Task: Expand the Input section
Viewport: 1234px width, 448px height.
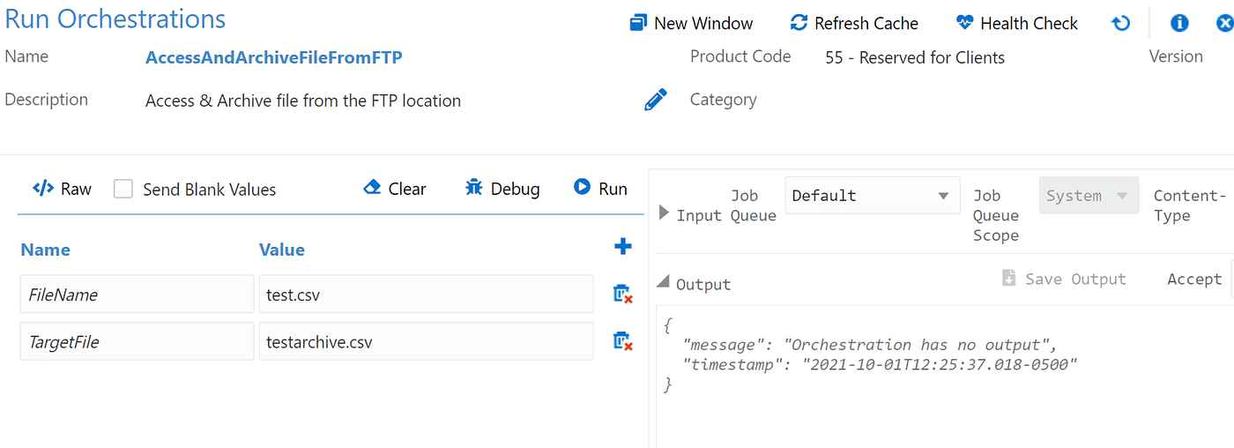Action: click(x=665, y=213)
